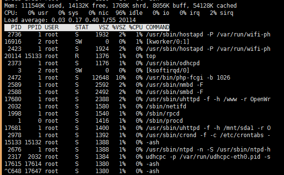Click the PPID 17647 value

tap(33, 171)
